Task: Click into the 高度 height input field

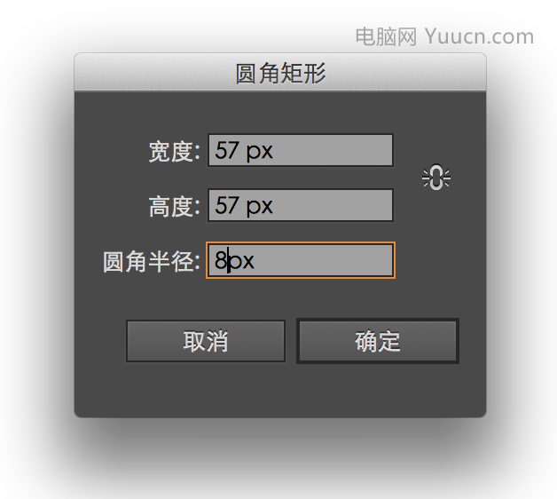Action: click(301, 205)
